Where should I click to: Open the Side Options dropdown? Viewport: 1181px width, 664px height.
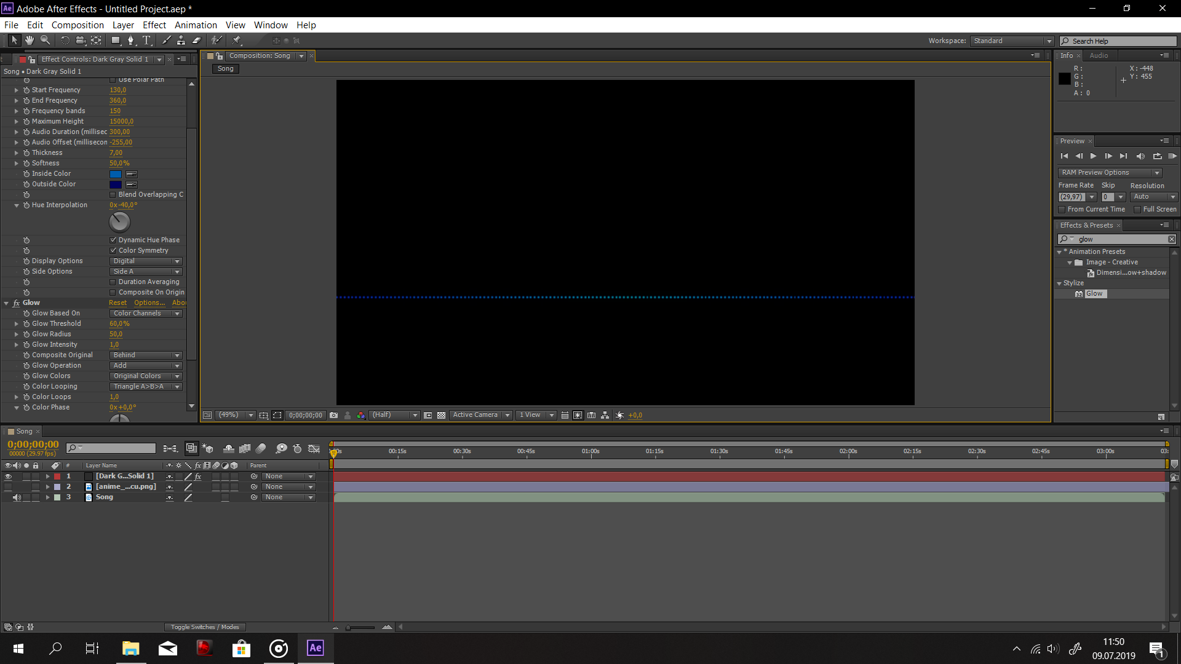[146, 272]
